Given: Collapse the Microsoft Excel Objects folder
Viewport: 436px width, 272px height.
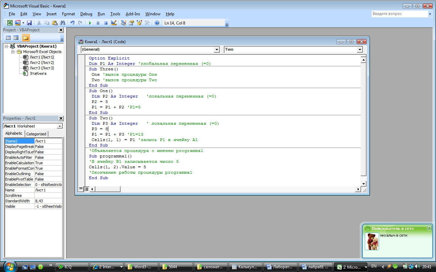Looking at the screenshot, I should click(x=13, y=52).
